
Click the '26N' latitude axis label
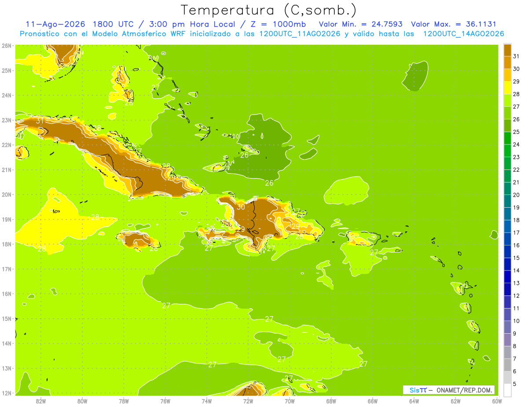tap(7, 46)
